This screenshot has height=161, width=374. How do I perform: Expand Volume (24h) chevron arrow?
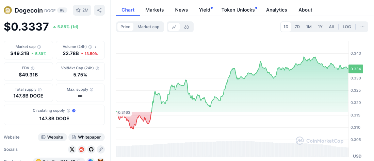pos(96,47)
